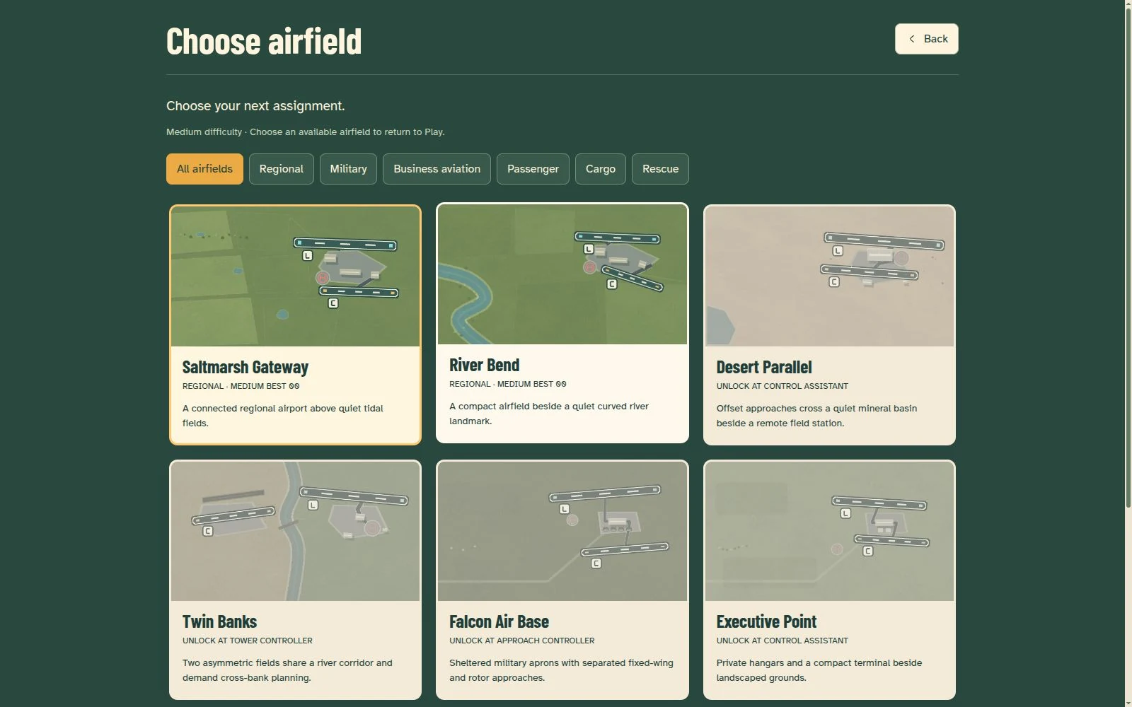Select the Desert Parallel title

pyautogui.click(x=764, y=367)
